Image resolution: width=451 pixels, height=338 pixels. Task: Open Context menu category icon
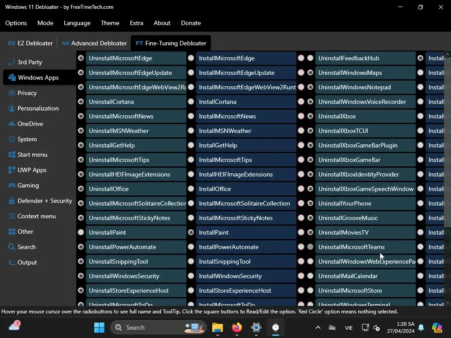click(12, 216)
